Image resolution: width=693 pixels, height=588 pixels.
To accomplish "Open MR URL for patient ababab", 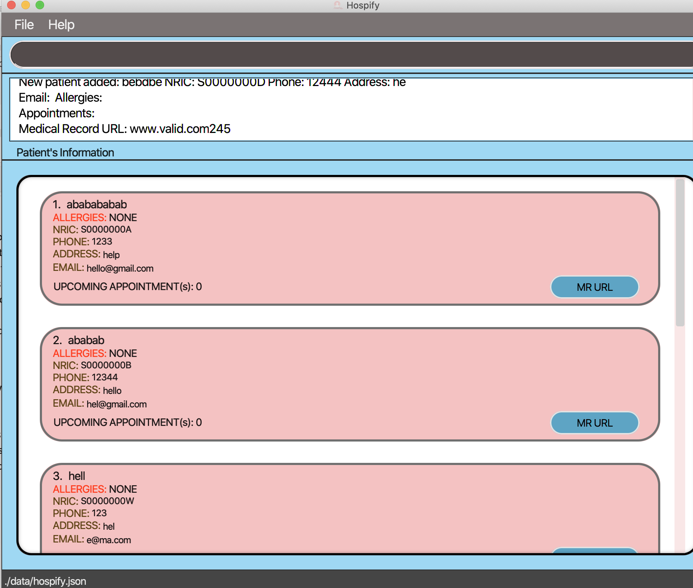I will (x=594, y=423).
